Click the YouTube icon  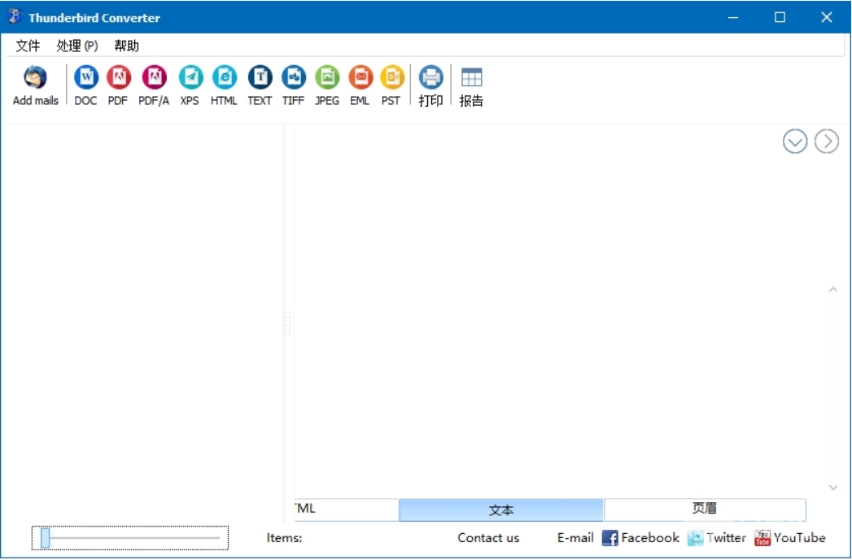(x=762, y=538)
